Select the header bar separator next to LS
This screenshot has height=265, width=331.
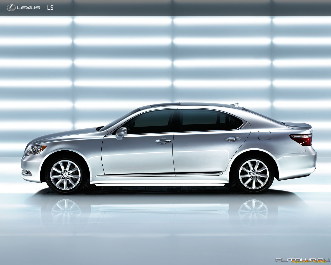pyautogui.click(x=44, y=7)
